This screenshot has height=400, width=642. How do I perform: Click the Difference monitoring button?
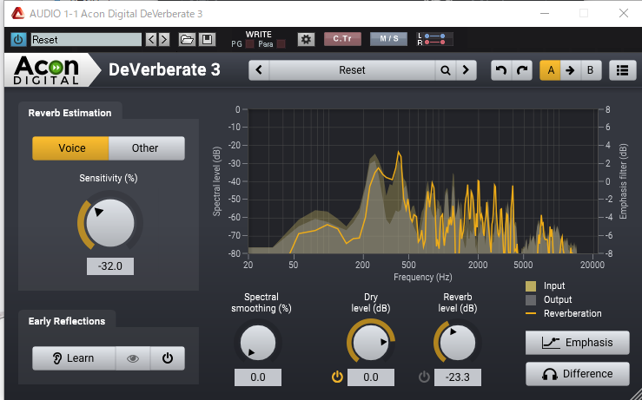pyautogui.click(x=578, y=374)
